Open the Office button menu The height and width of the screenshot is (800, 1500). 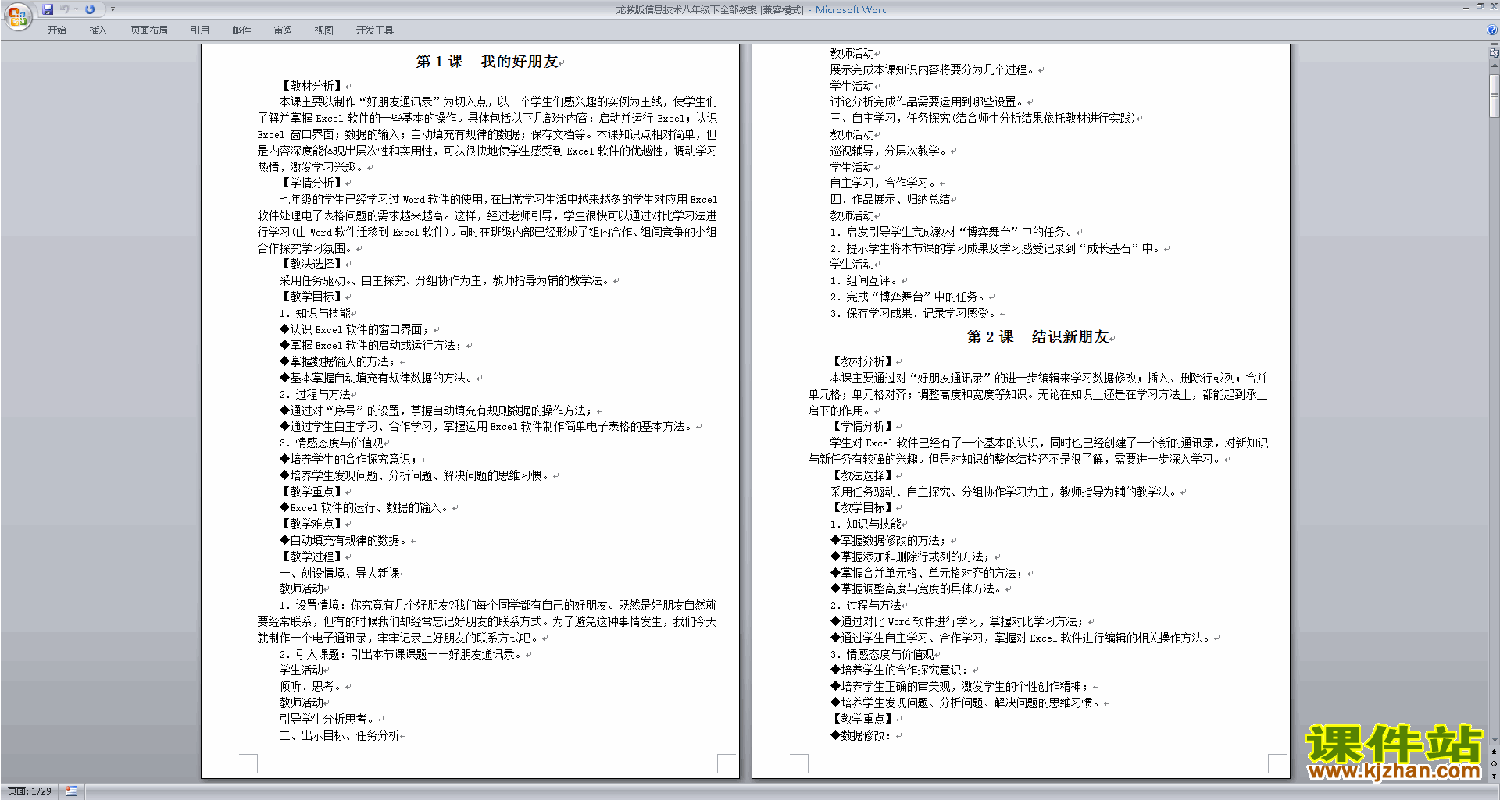coord(17,16)
